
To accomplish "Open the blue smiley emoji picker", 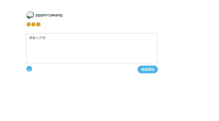I will pos(29,69).
